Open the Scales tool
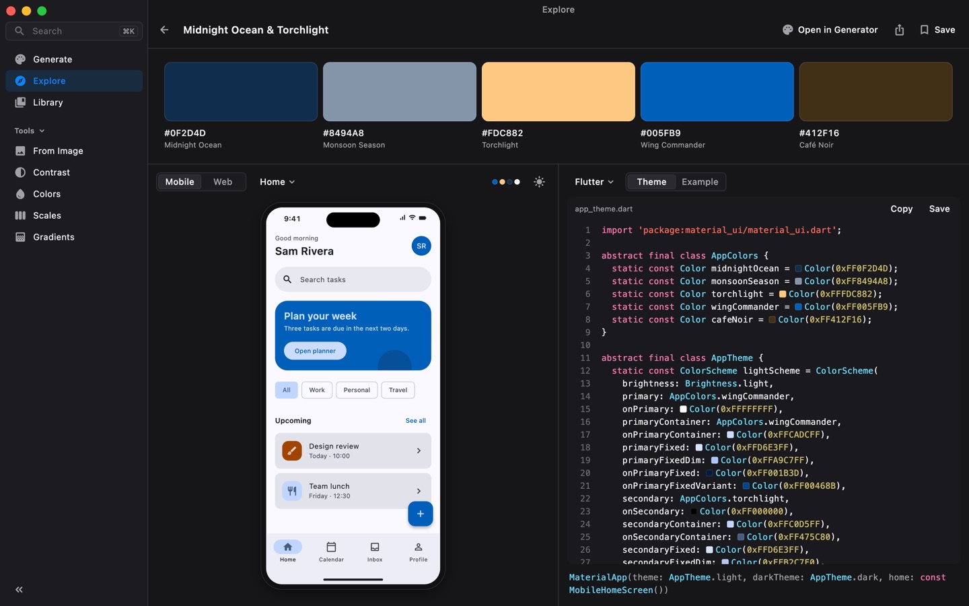 pos(74,215)
